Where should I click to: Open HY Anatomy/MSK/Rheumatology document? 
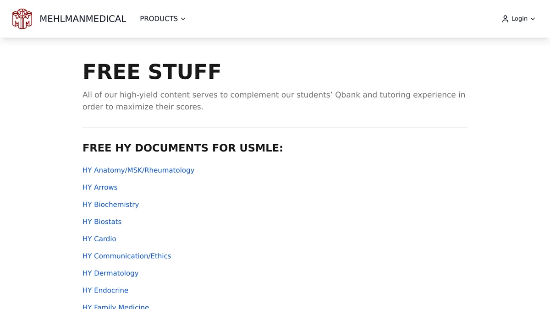[138, 170]
